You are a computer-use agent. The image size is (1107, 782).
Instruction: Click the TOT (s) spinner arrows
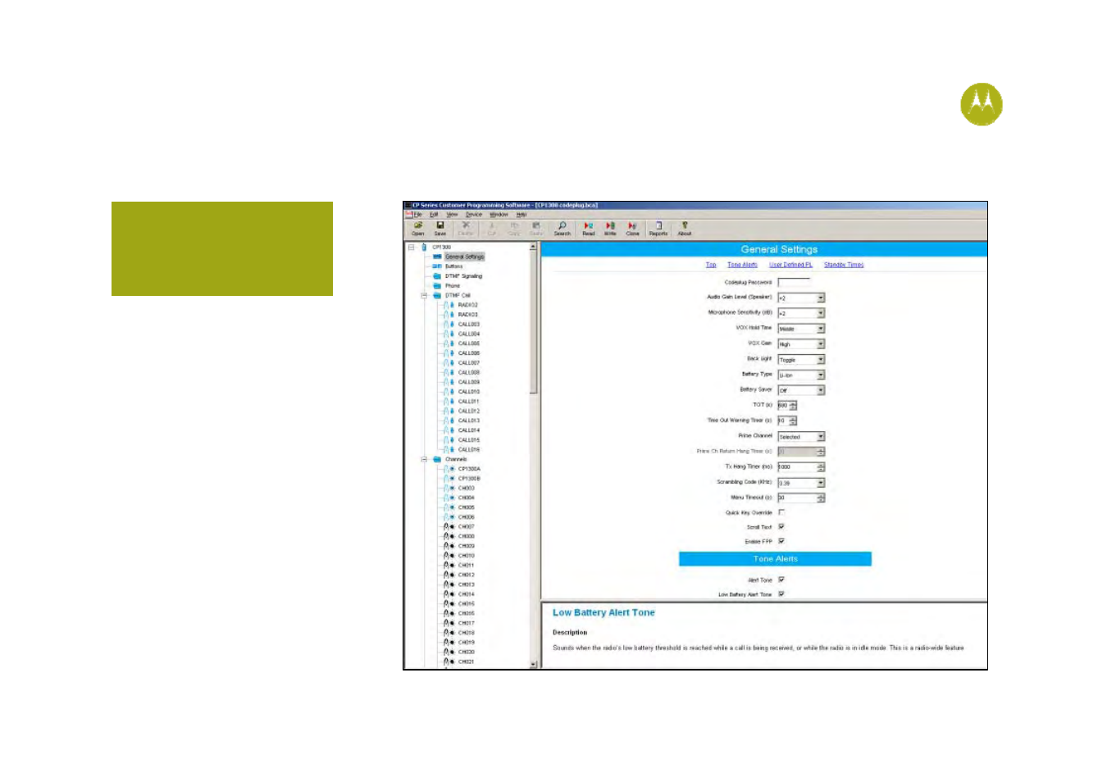[793, 406]
